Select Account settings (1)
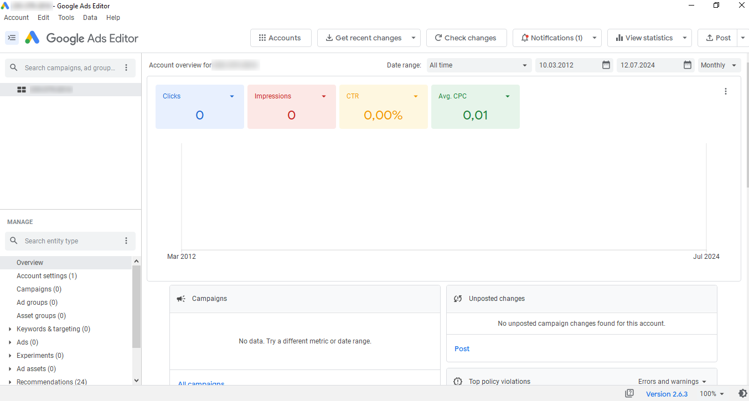This screenshot has height=401, width=749. coord(66,276)
